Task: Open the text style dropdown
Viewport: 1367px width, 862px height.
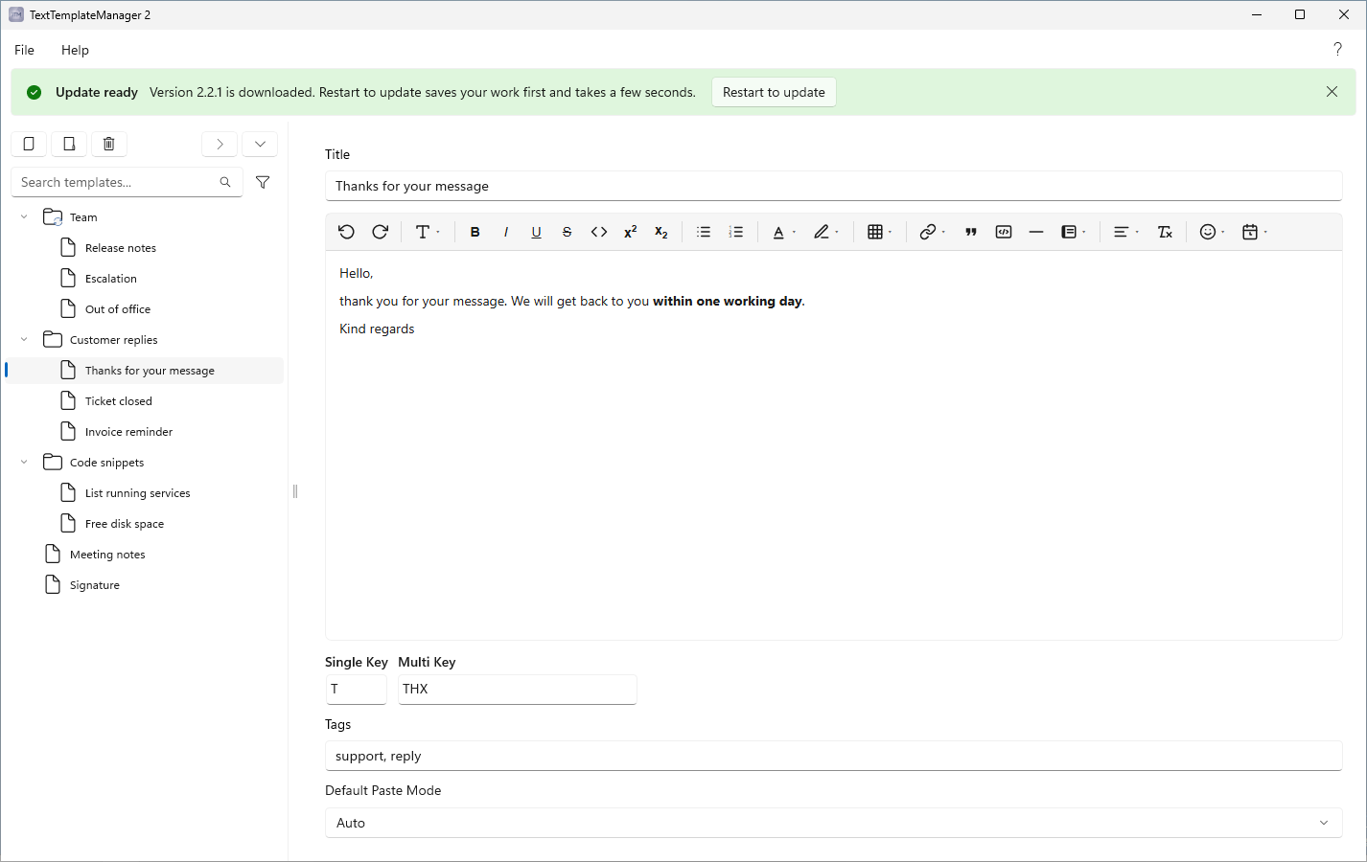Action: [428, 232]
